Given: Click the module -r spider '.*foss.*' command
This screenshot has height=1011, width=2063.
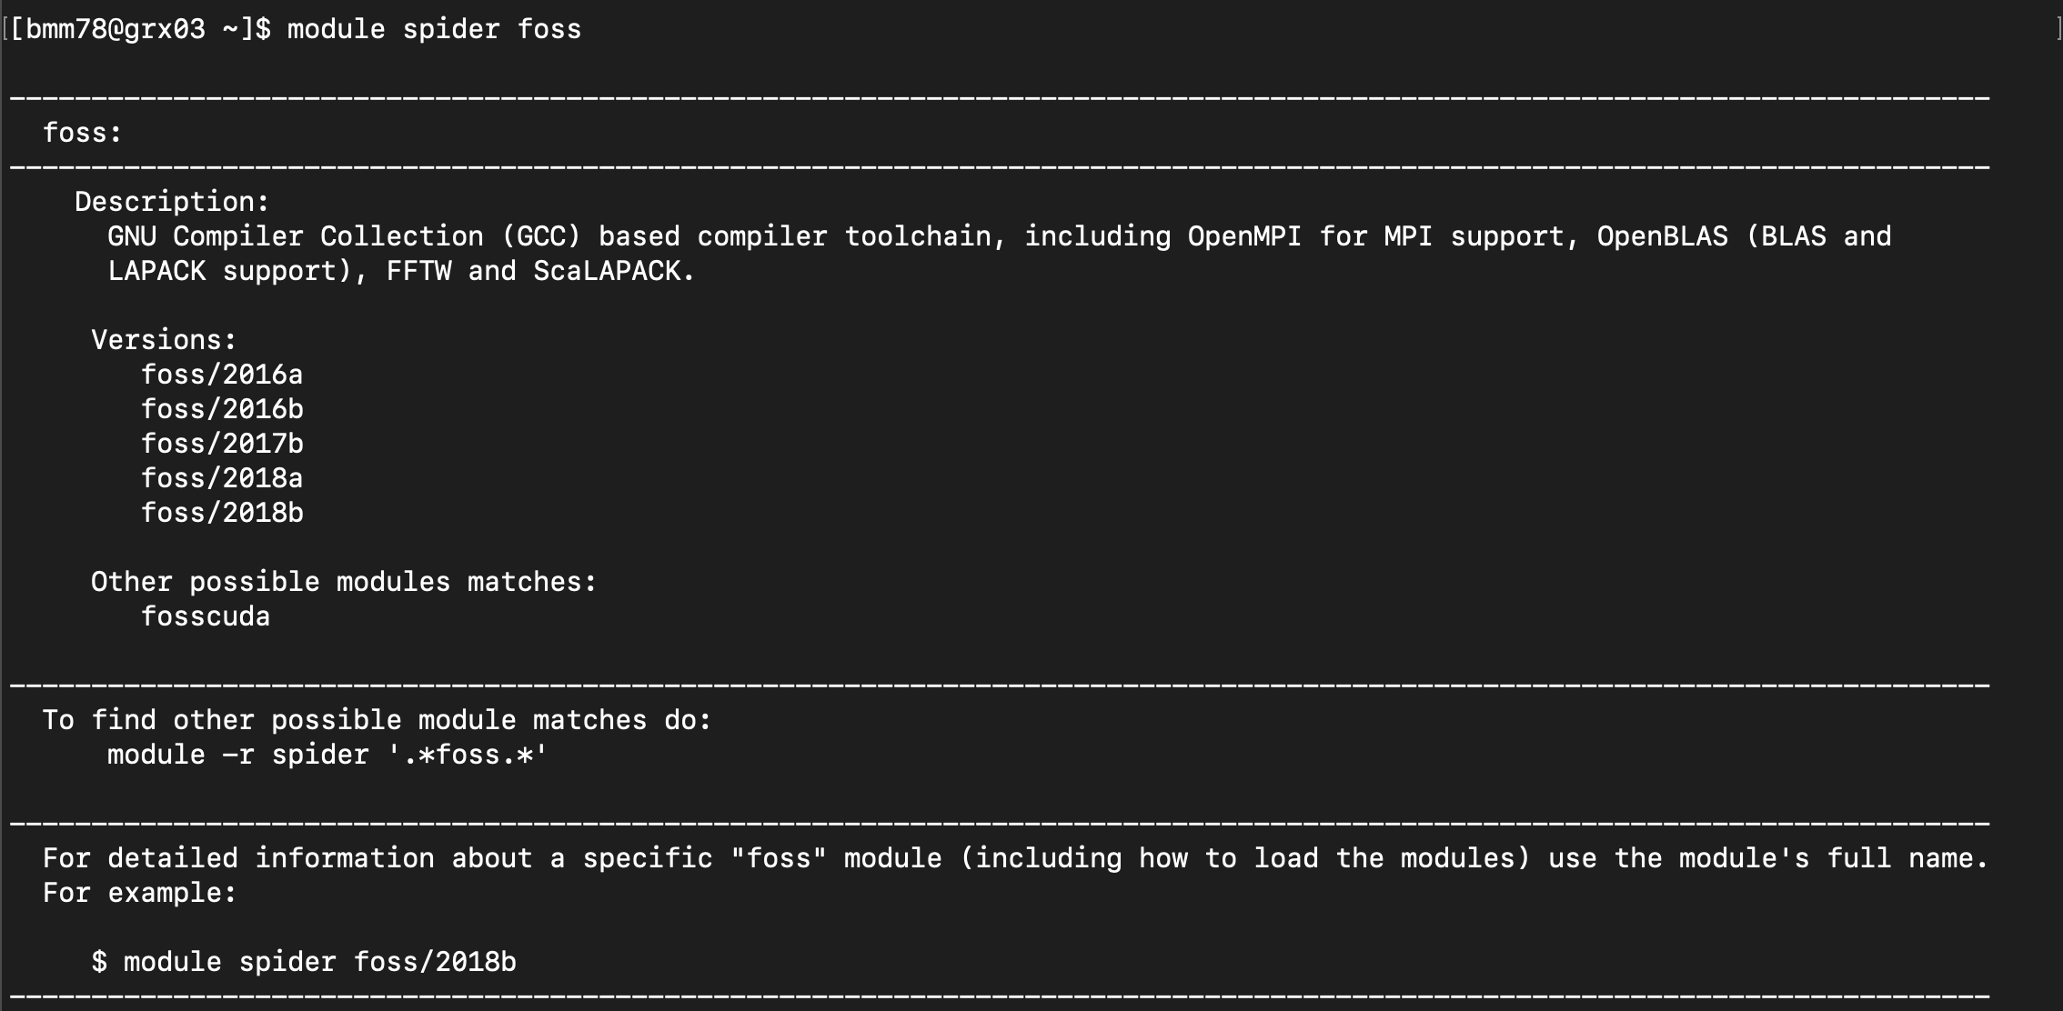Looking at the screenshot, I should pyautogui.click(x=327, y=755).
